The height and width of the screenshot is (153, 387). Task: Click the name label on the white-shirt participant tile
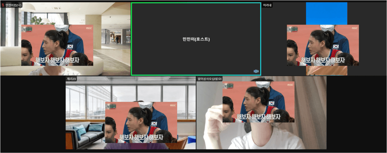209,79
